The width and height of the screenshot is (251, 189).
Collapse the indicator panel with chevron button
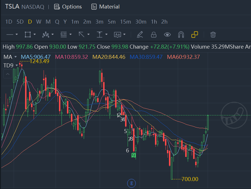7,74
